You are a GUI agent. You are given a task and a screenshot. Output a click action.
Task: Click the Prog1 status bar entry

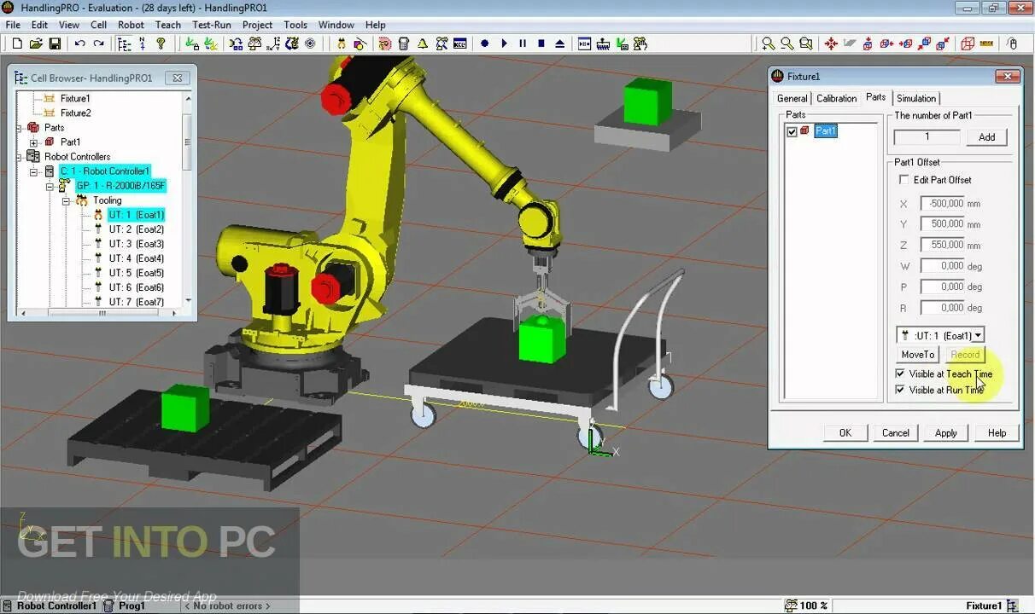pyautogui.click(x=132, y=605)
